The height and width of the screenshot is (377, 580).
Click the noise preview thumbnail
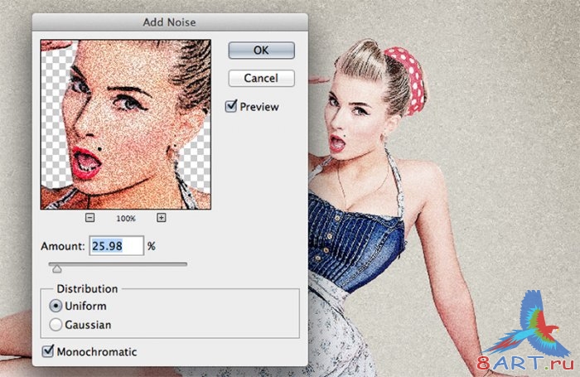click(126, 124)
